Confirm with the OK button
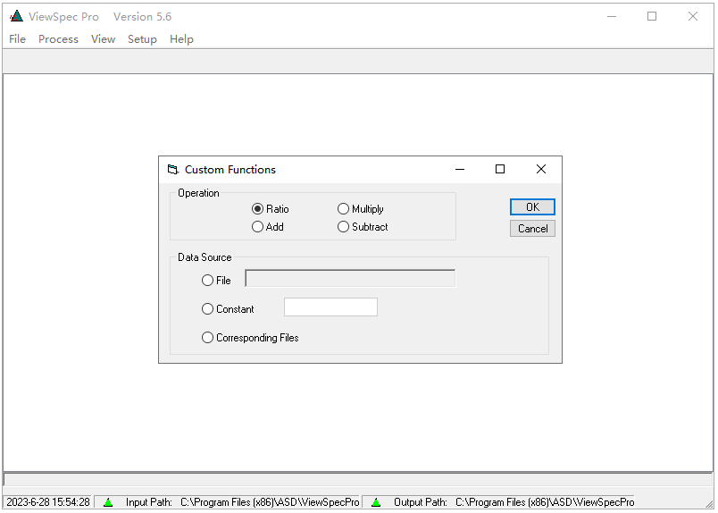The height and width of the screenshot is (513, 718). pos(532,207)
